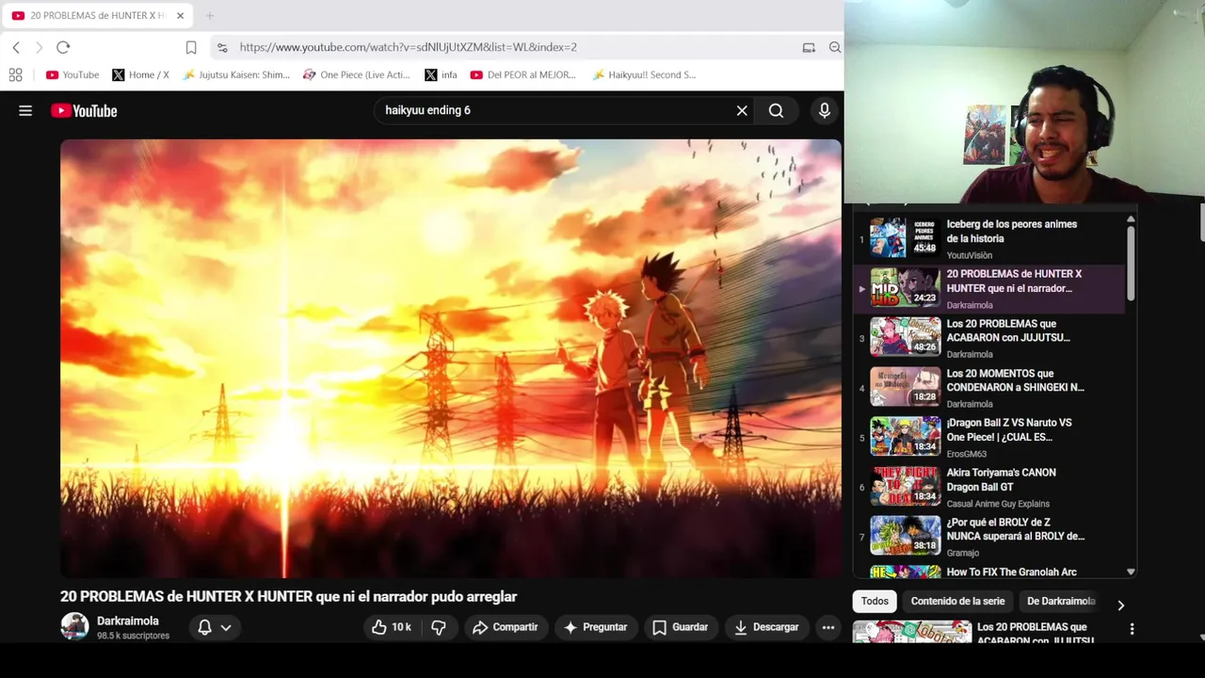The width and height of the screenshot is (1205, 678).
Task: Play How To FIX The Granolah Arc
Action: [988, 571]
